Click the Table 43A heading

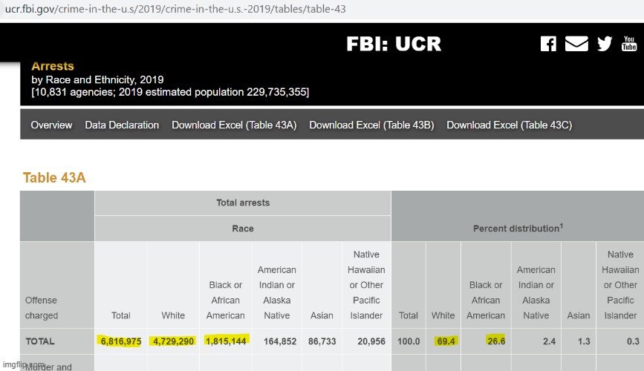[x=54, y=177]
